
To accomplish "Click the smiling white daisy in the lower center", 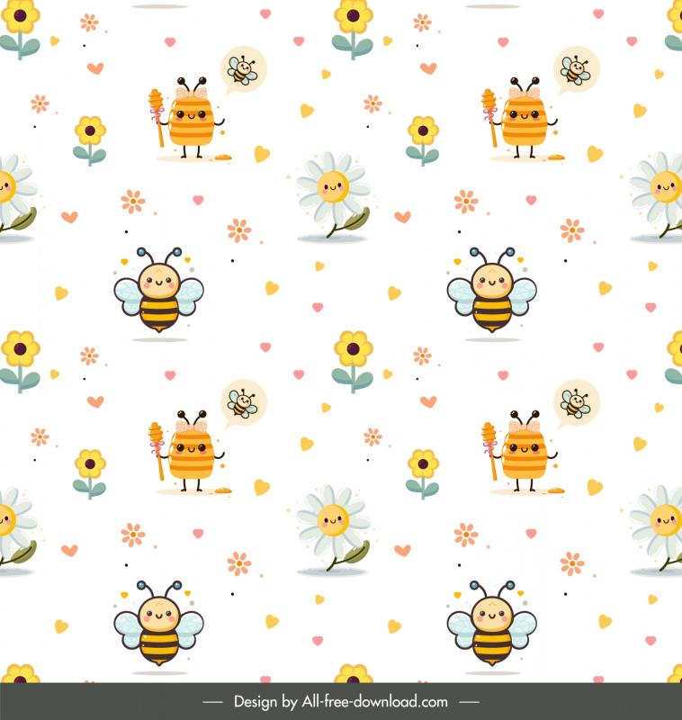I will [x=333, y=523].
